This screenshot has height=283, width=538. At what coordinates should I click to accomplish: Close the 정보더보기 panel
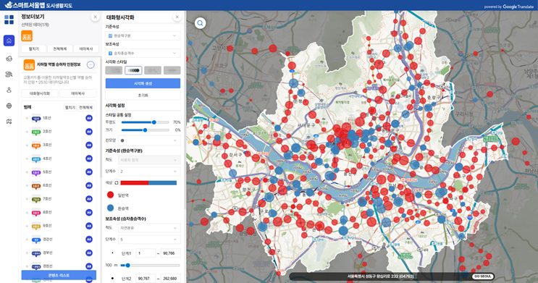click(96, 17)
